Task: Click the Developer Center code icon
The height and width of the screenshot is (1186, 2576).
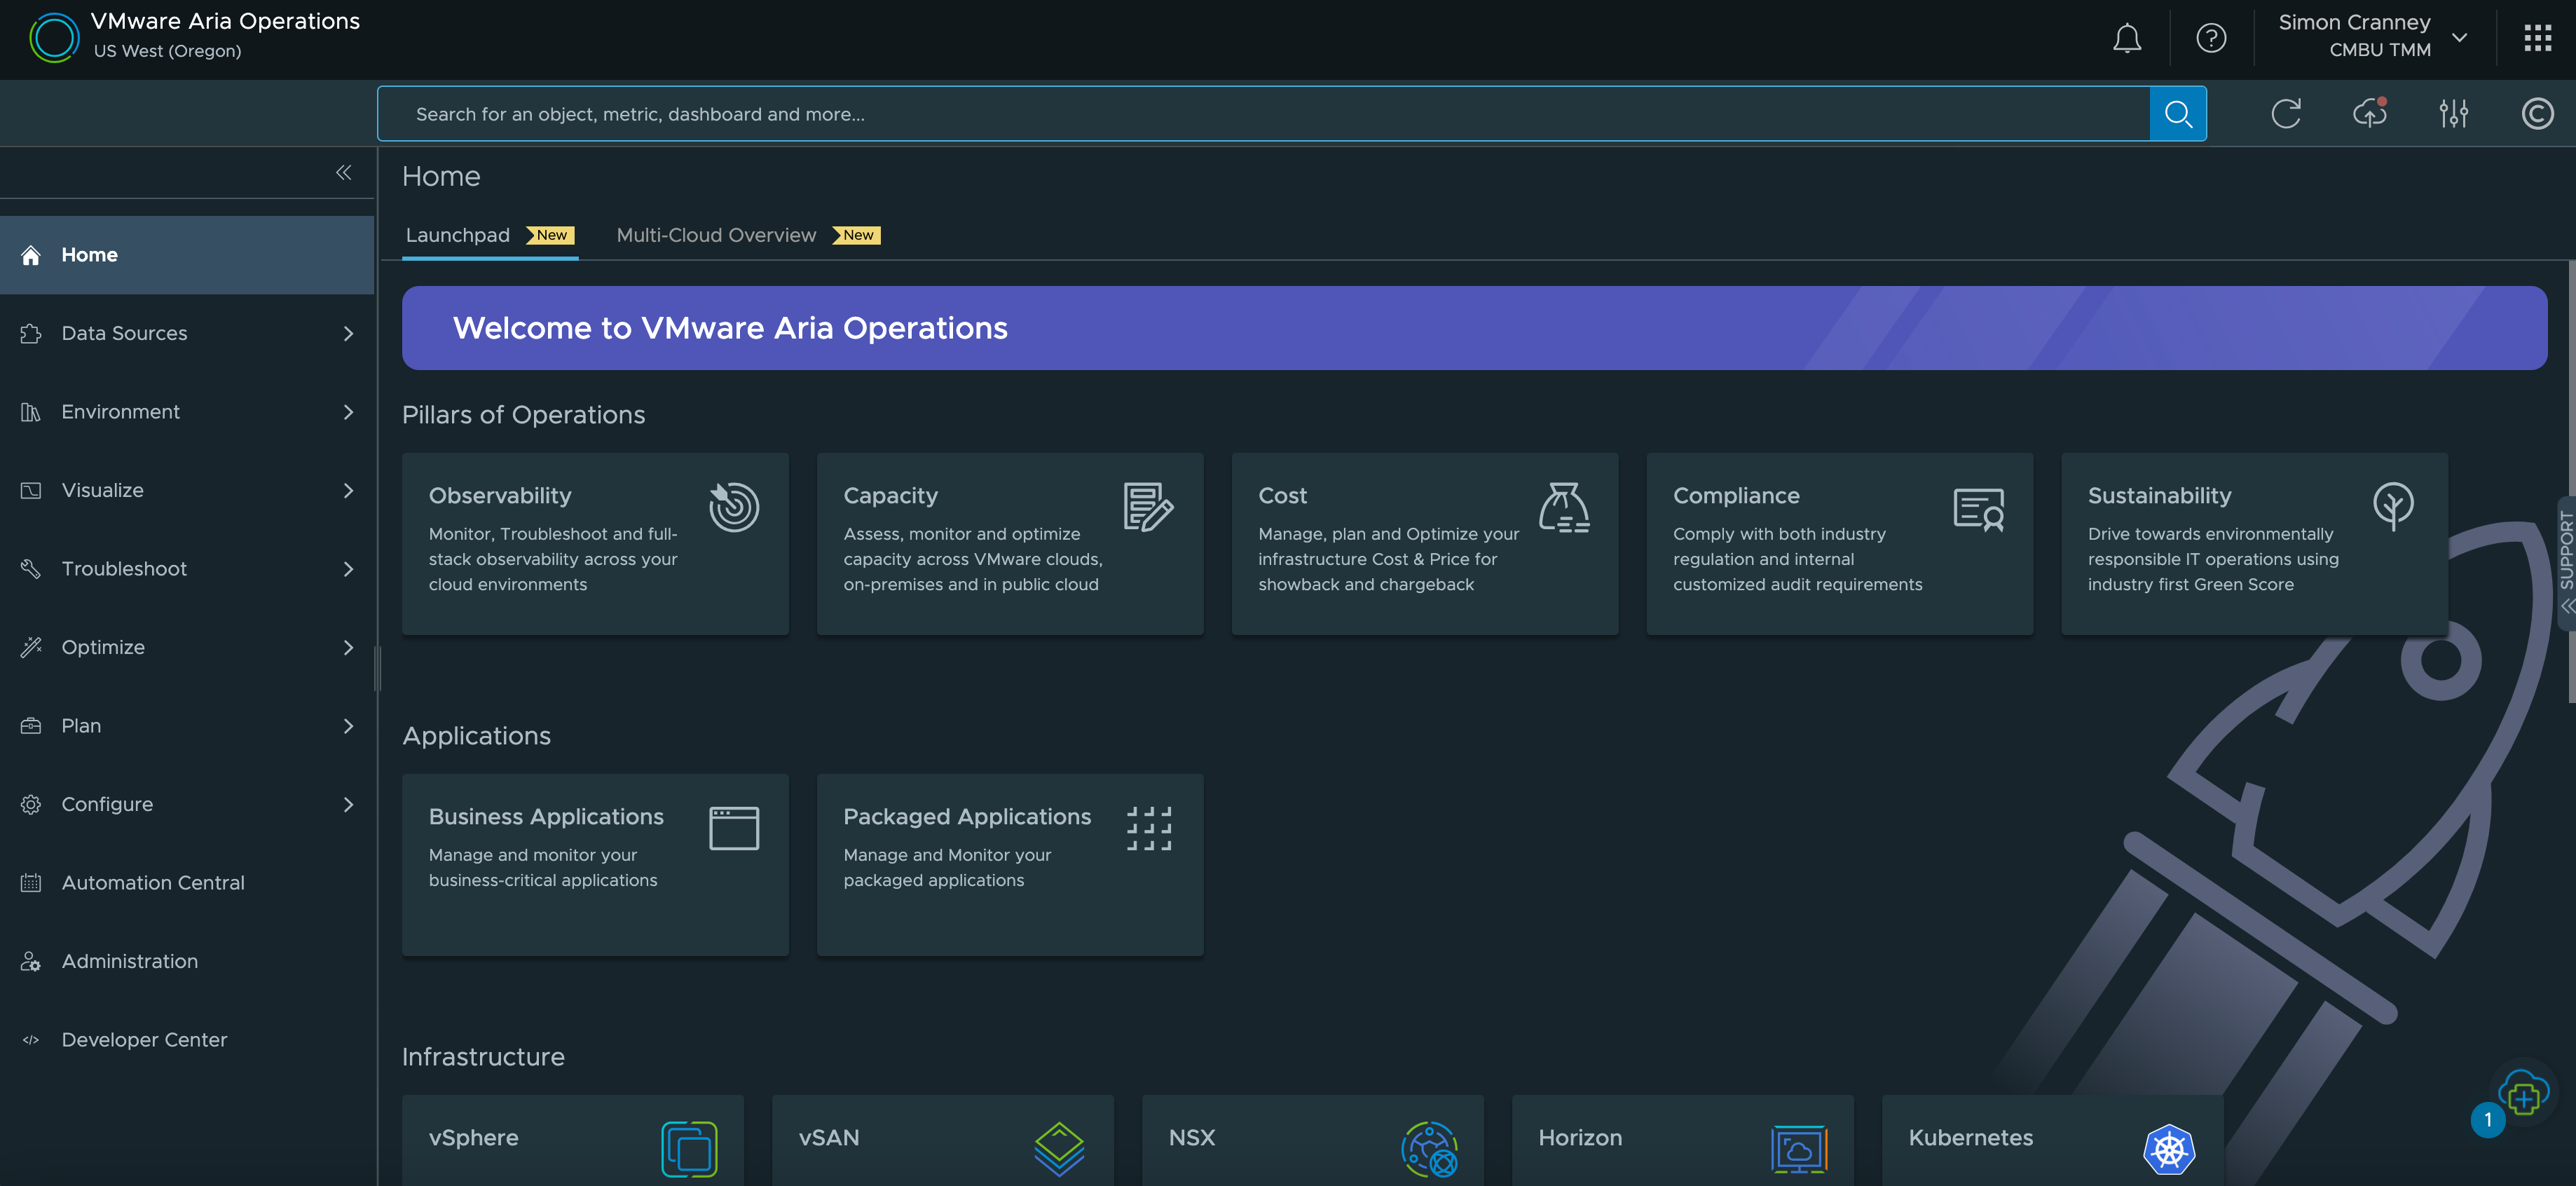Action: (31, 1040)
